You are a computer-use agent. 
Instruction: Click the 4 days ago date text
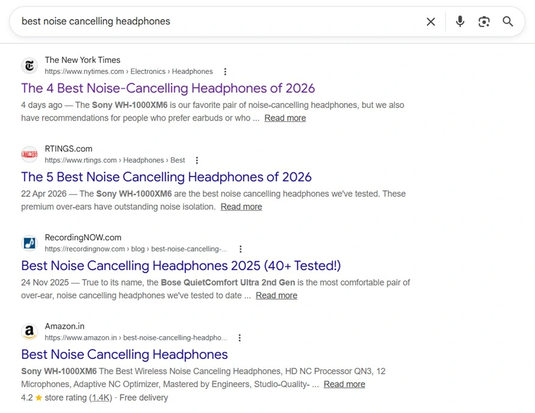point(41,105)
